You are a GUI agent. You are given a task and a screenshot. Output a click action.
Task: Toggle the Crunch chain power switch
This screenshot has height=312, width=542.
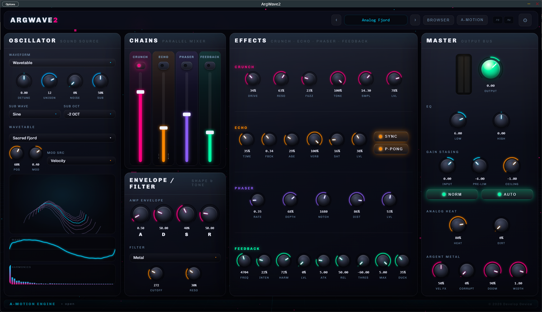click(x=140, y=65)
